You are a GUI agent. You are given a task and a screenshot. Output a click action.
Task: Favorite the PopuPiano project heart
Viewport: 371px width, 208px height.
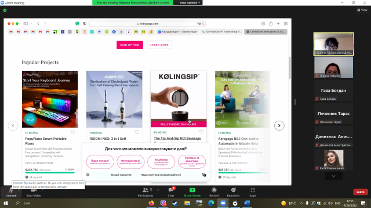[x=72, y=132]
